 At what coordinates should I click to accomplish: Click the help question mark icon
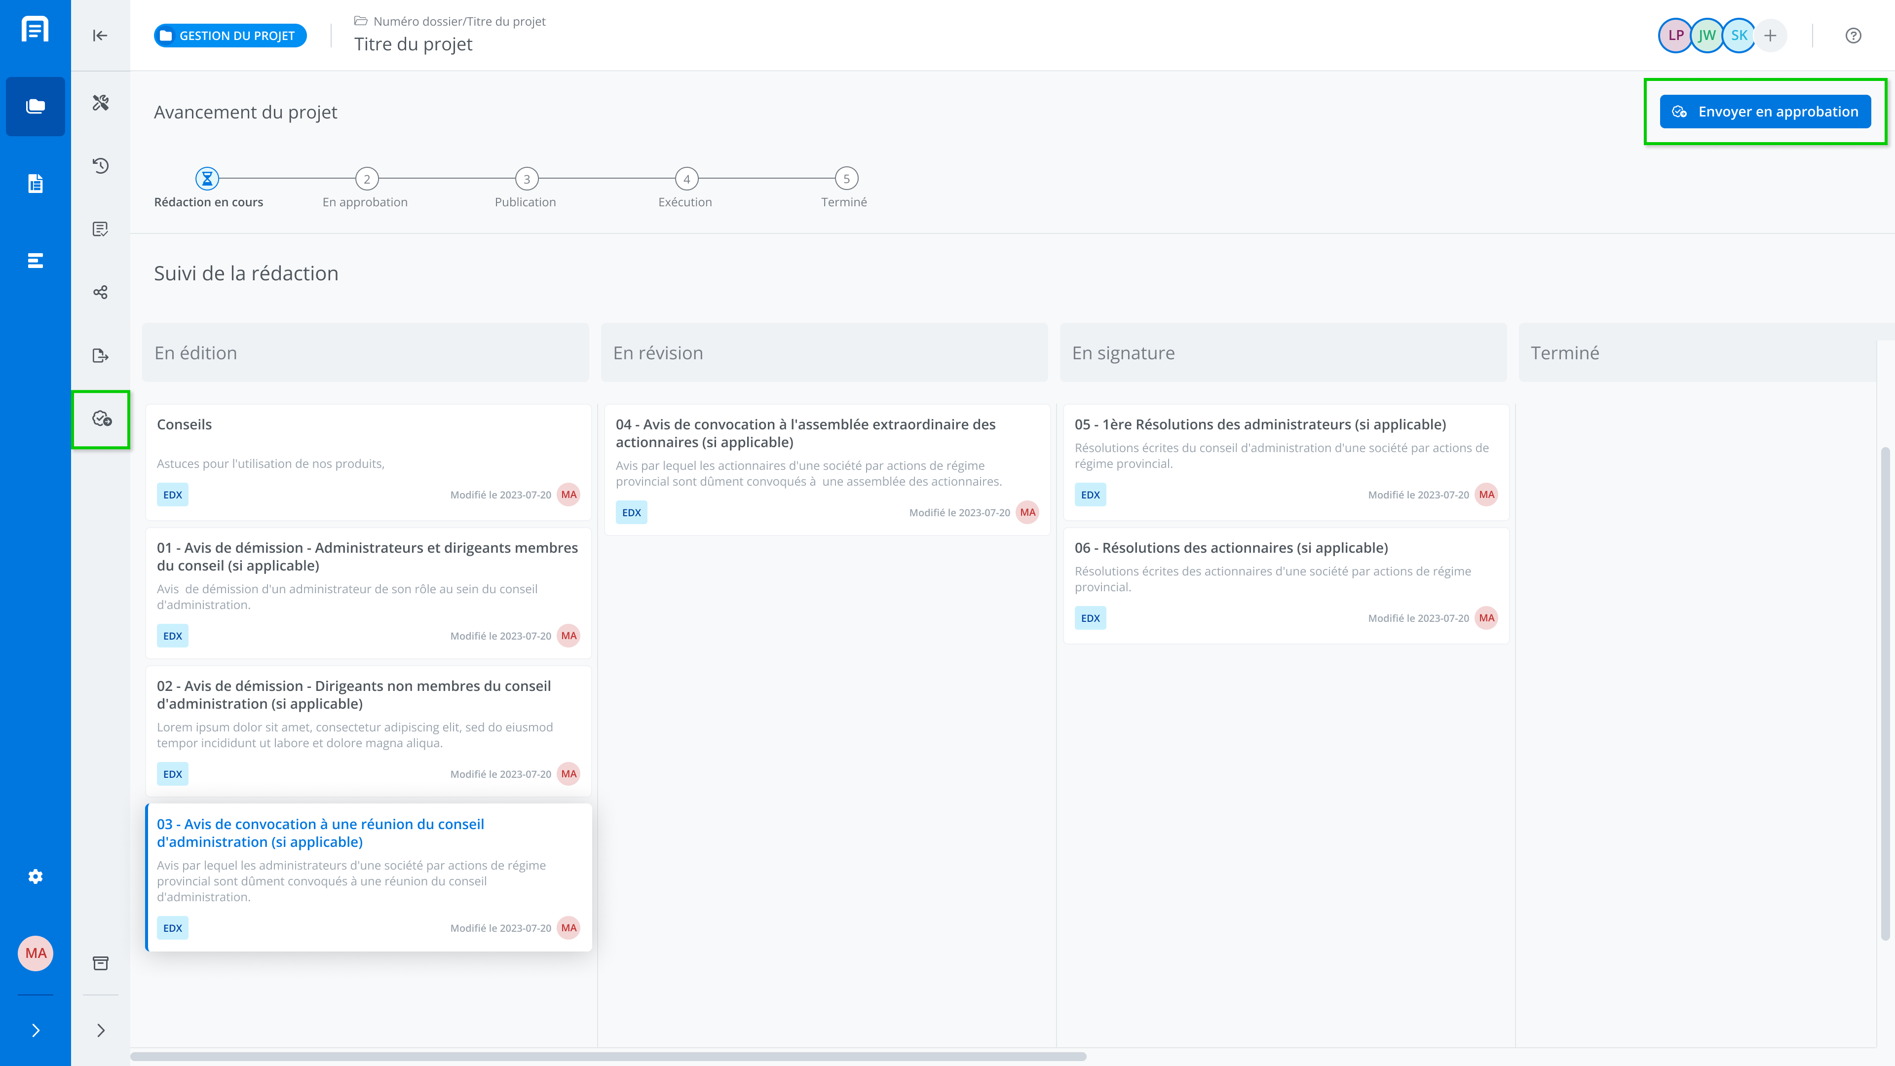click(1853, 36)
